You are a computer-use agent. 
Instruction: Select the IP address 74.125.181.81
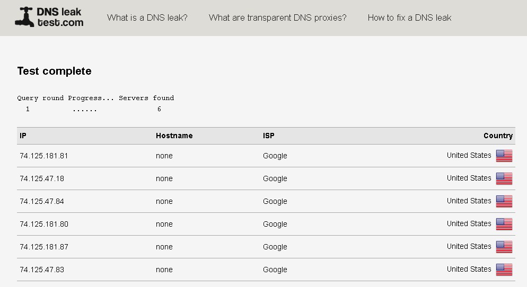tap(43, 156)
